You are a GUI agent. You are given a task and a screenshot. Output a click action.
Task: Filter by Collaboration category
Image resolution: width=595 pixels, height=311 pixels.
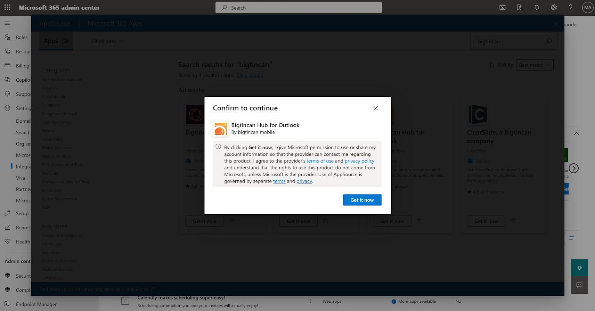(53, 96)
